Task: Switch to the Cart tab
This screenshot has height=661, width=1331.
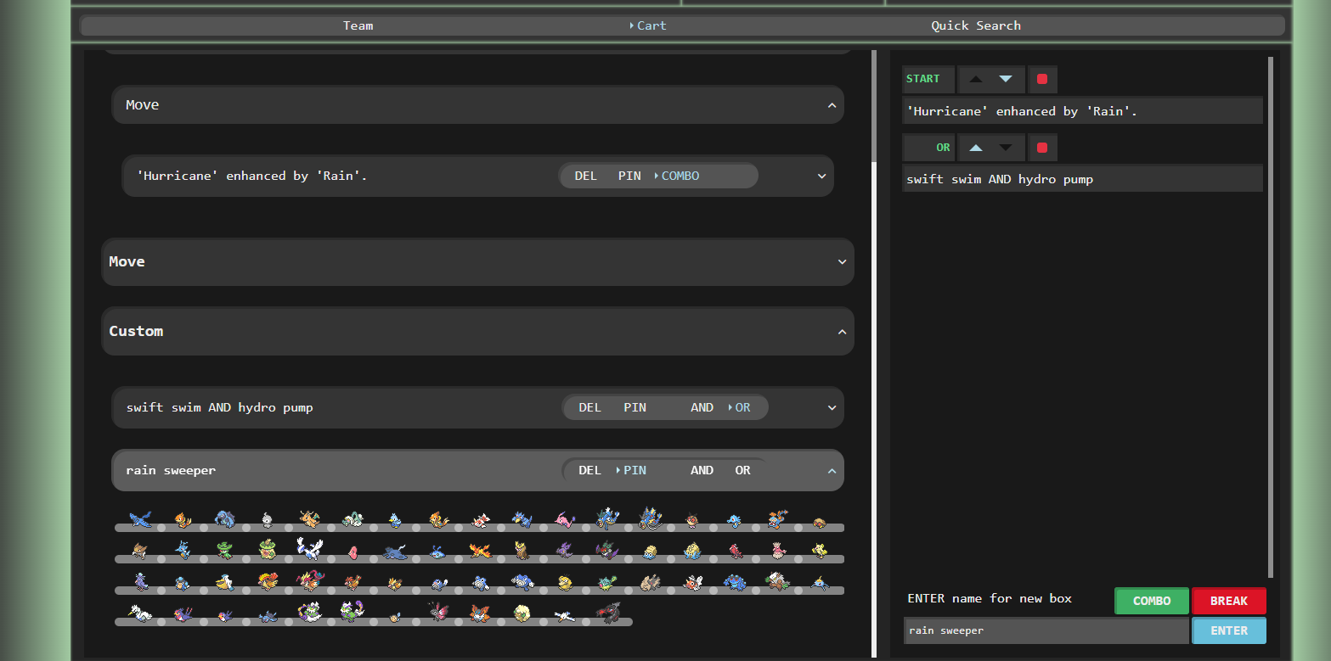Action: pos(651,25)
